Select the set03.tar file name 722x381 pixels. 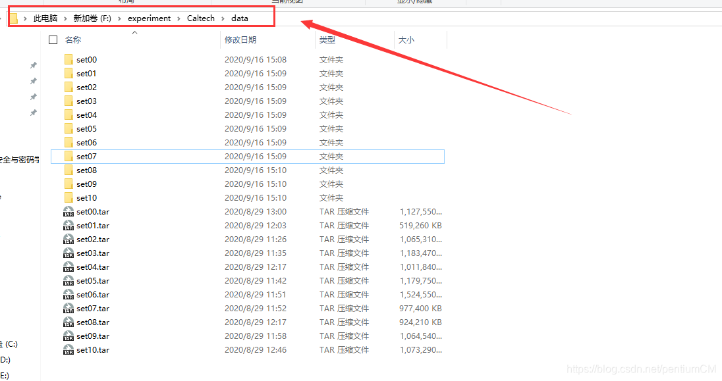[x=93, y=253]
